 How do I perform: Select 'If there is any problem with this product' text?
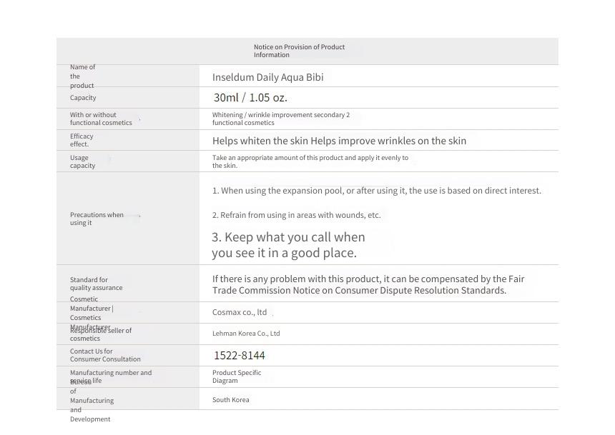(296, 279)
